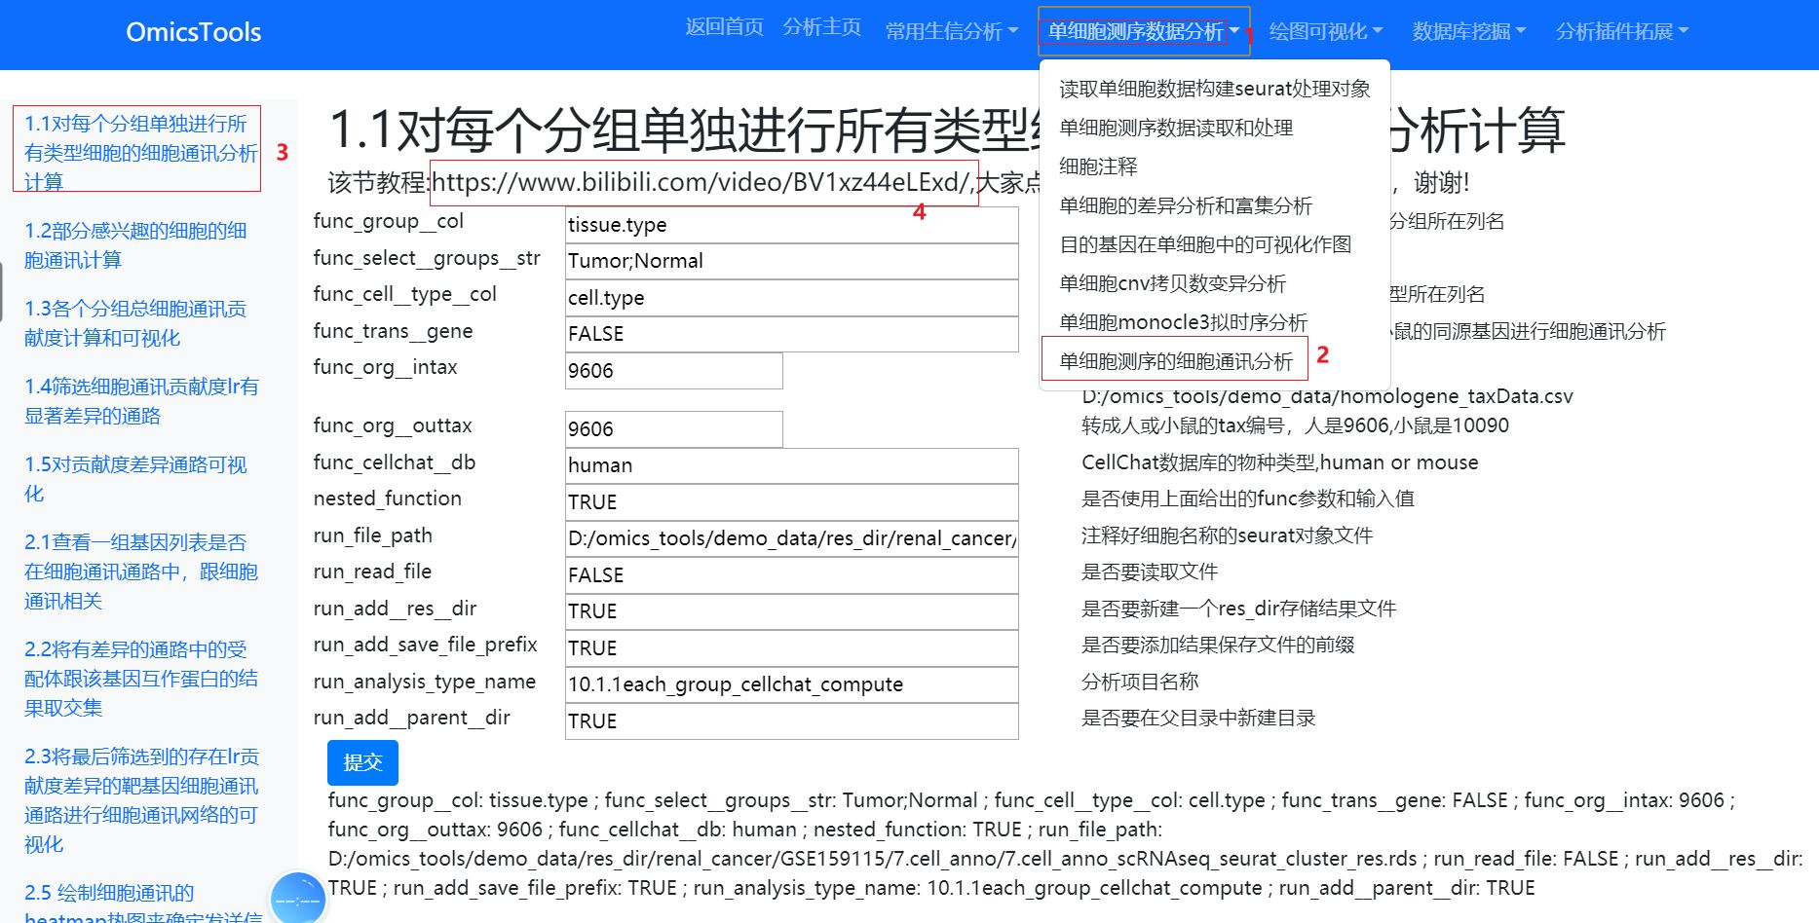The image size is (1819, 923).
Task: Click description text 分析项目名称
Action: (1140, 682)
